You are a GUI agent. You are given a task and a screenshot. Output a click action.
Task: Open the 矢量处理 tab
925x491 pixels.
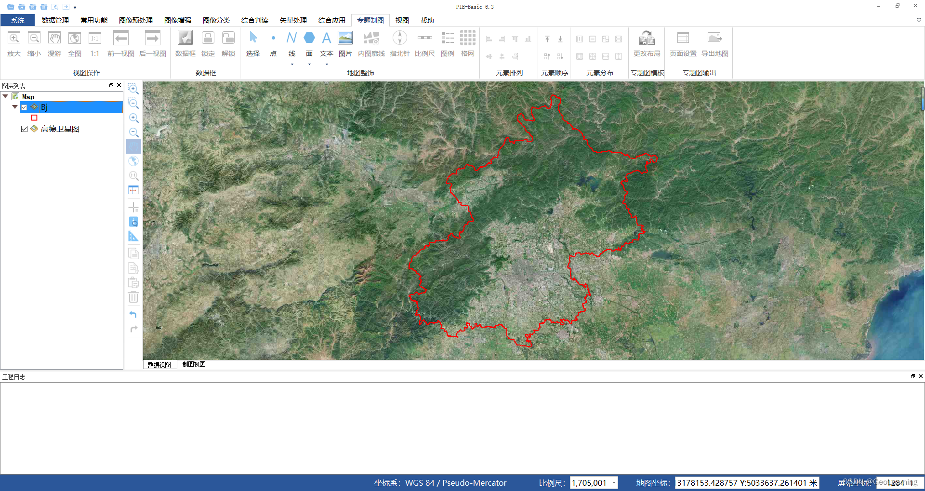coord(293,20)
